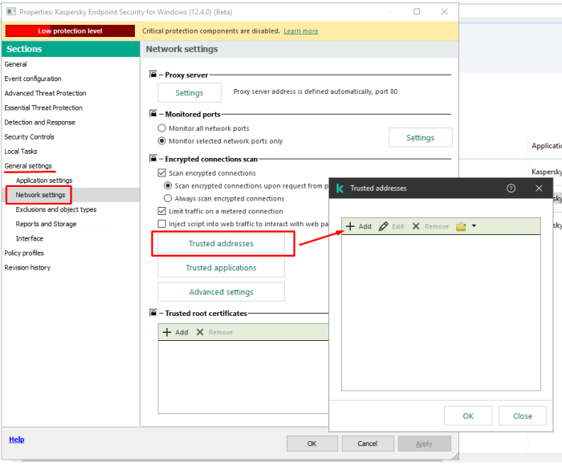Click OK in Trusted addresses dialog
Image resolution: width=562 pixels, height=466 pixels.
[468, 415]
